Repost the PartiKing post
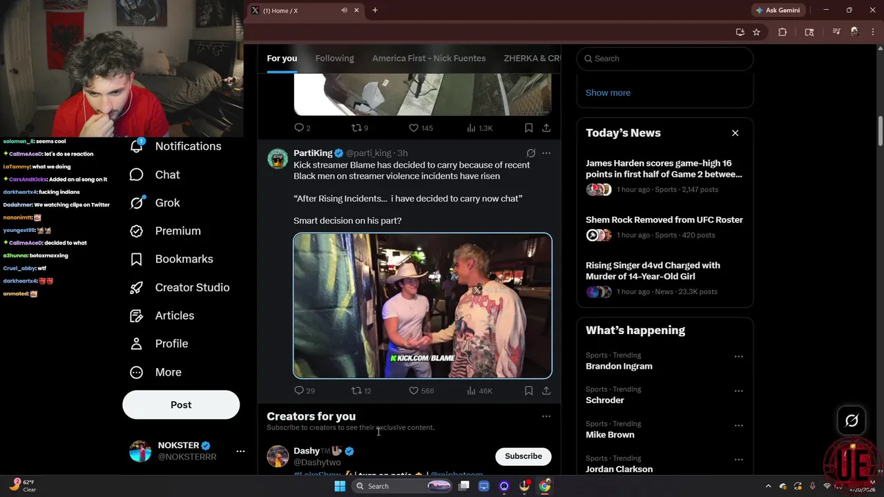The height and width of the screenshot is (497, 884). pos(361,391)
